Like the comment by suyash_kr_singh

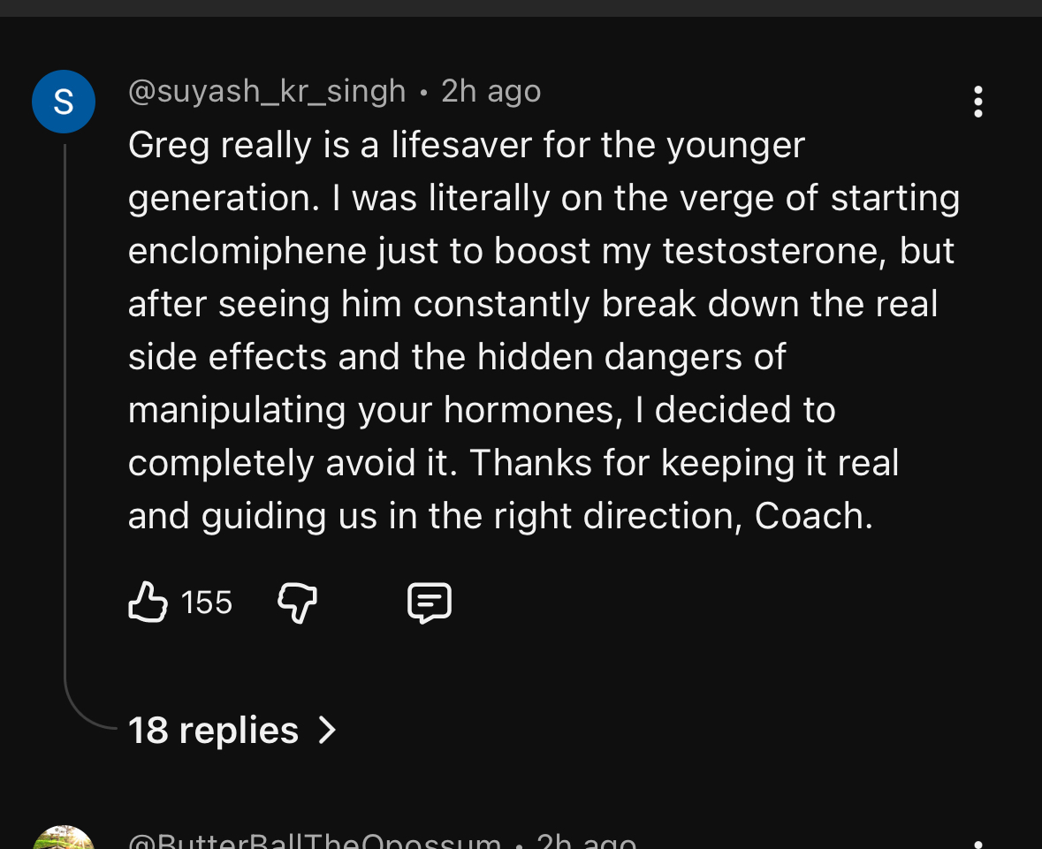tap(148, 602)
